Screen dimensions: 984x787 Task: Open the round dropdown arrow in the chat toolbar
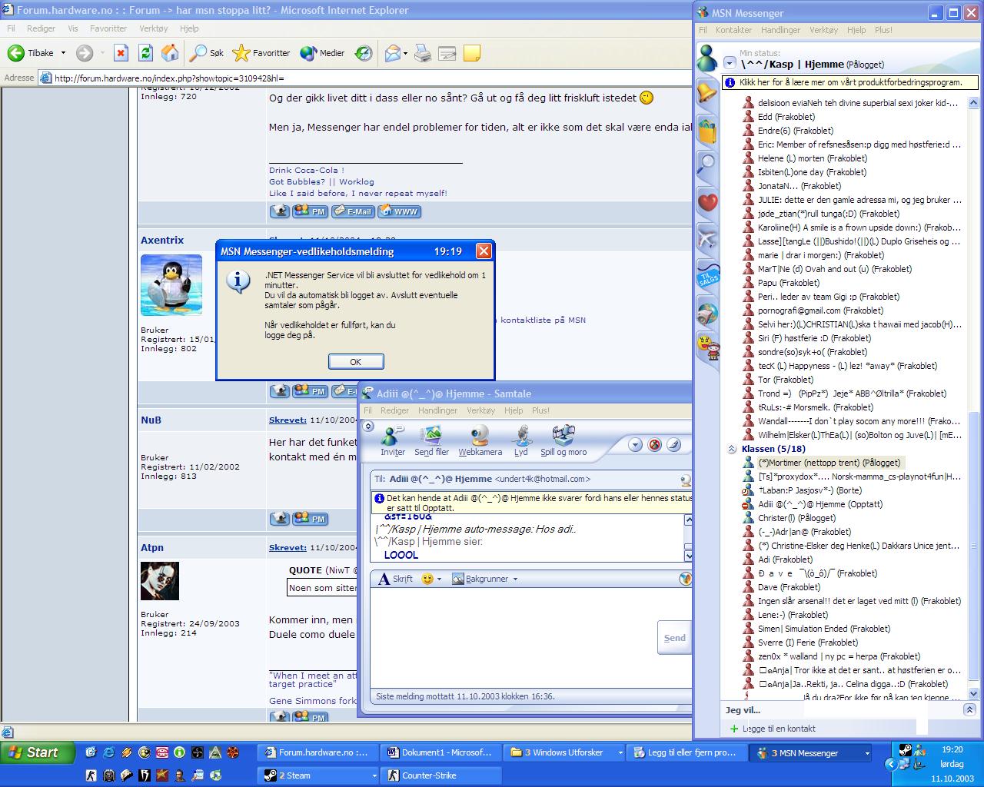pyautogui.click(x=635, y=444)
